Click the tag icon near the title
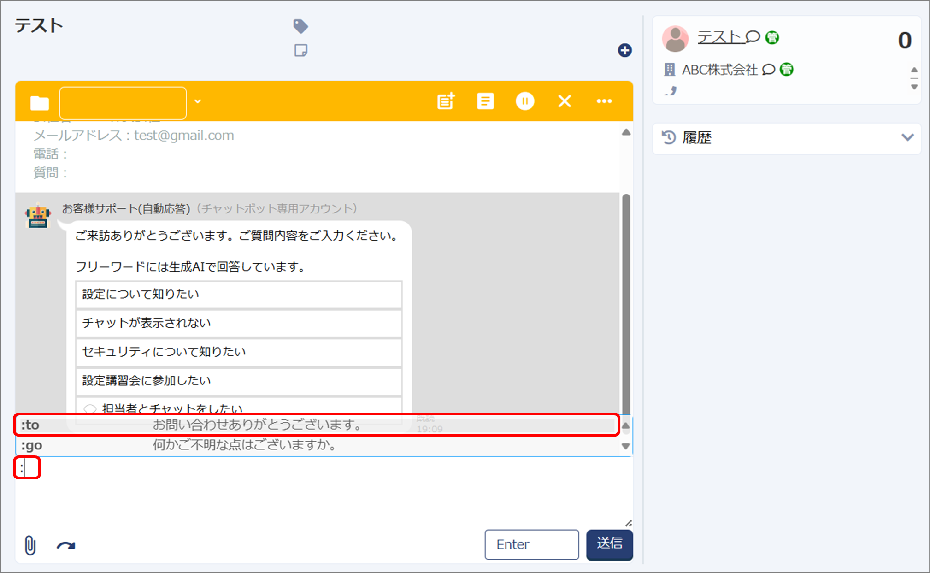Viewport: 930px width, 573px height. pyautogui.click(x=300, y=26)
